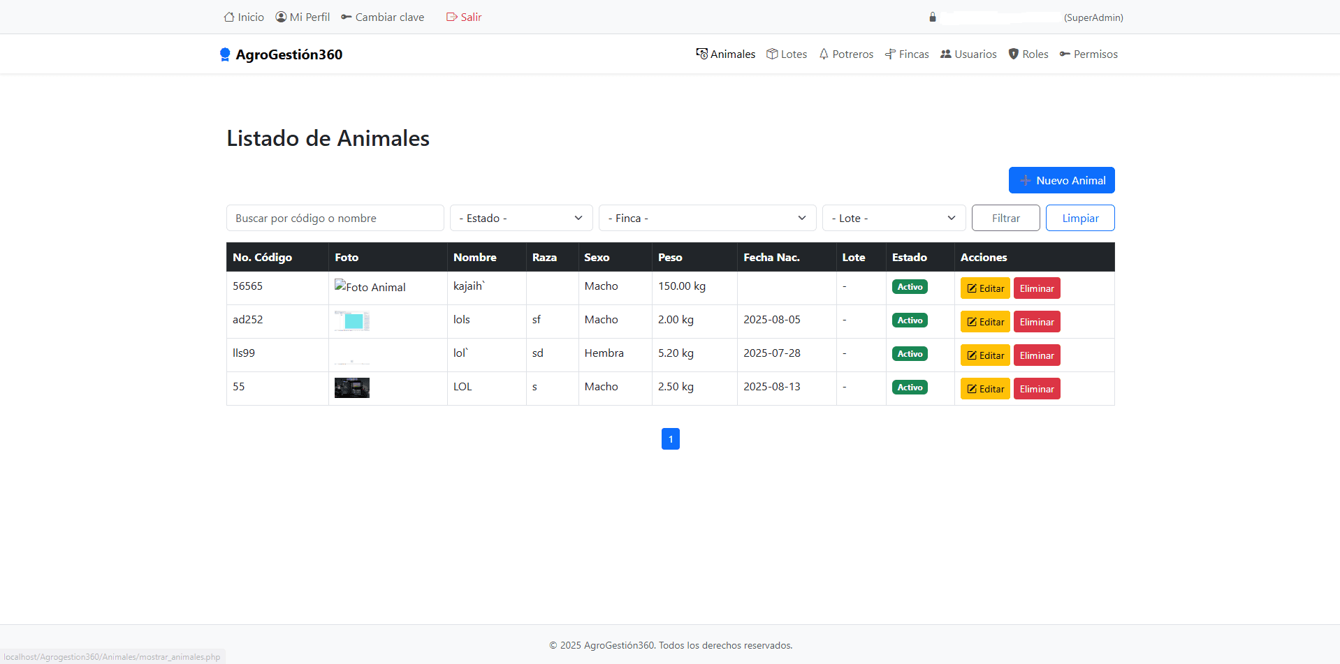The image size is (1340, 664).
Task: Click the pencil icon on ad252's Editar button
Action: [x=970, y=322]
